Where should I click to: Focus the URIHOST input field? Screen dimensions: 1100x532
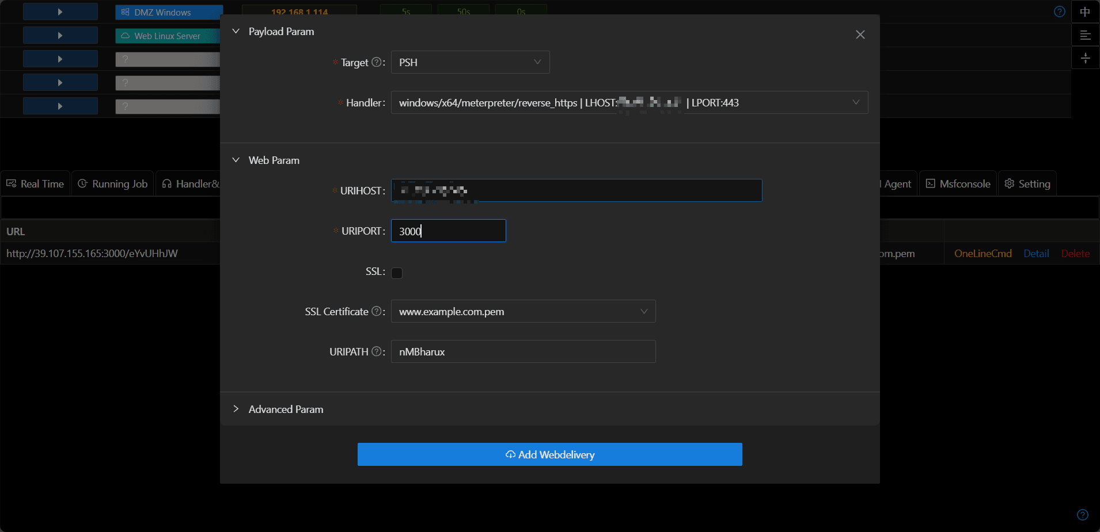click(x=576, y=190)
